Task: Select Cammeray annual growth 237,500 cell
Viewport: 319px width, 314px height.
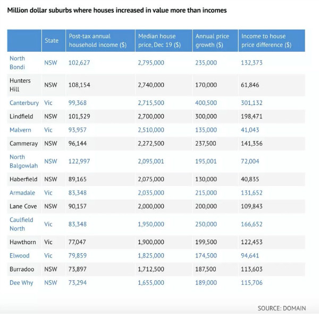Action: coord(206,143)
